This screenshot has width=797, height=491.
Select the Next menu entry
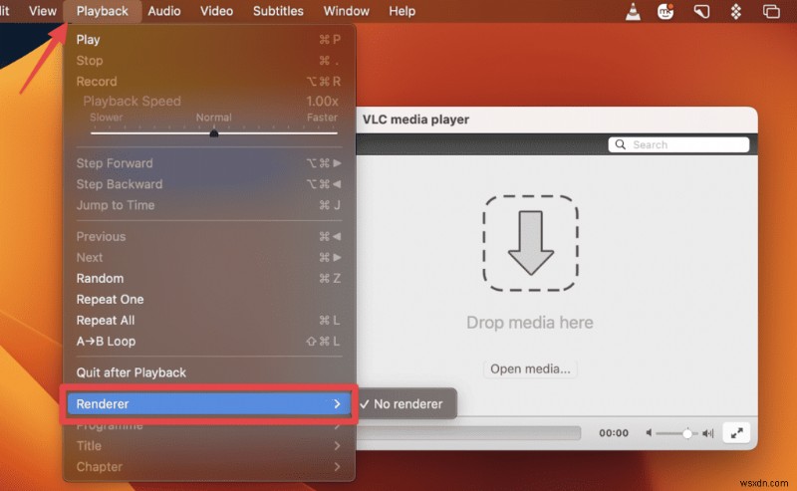point(208,257)
